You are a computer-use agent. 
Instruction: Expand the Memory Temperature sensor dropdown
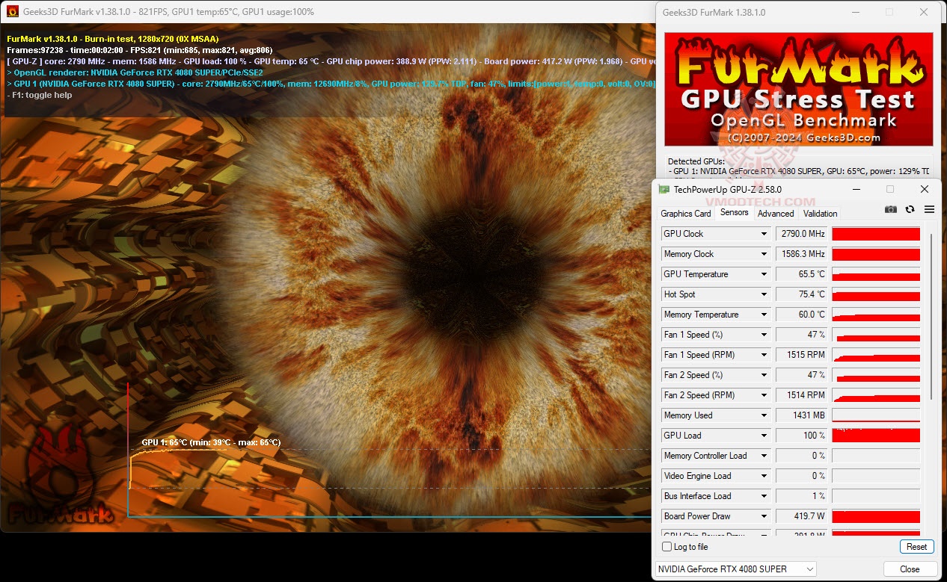coord(764,315)
